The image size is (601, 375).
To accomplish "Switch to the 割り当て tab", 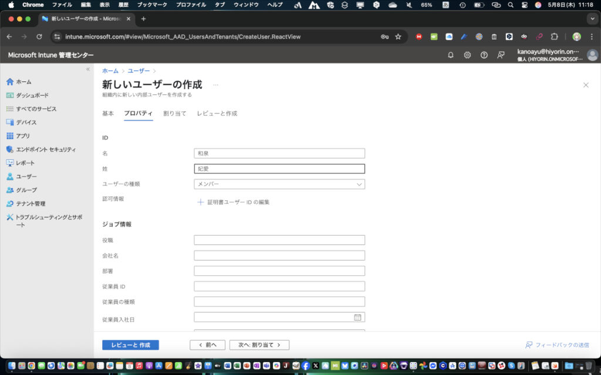I will pos(175,114).
